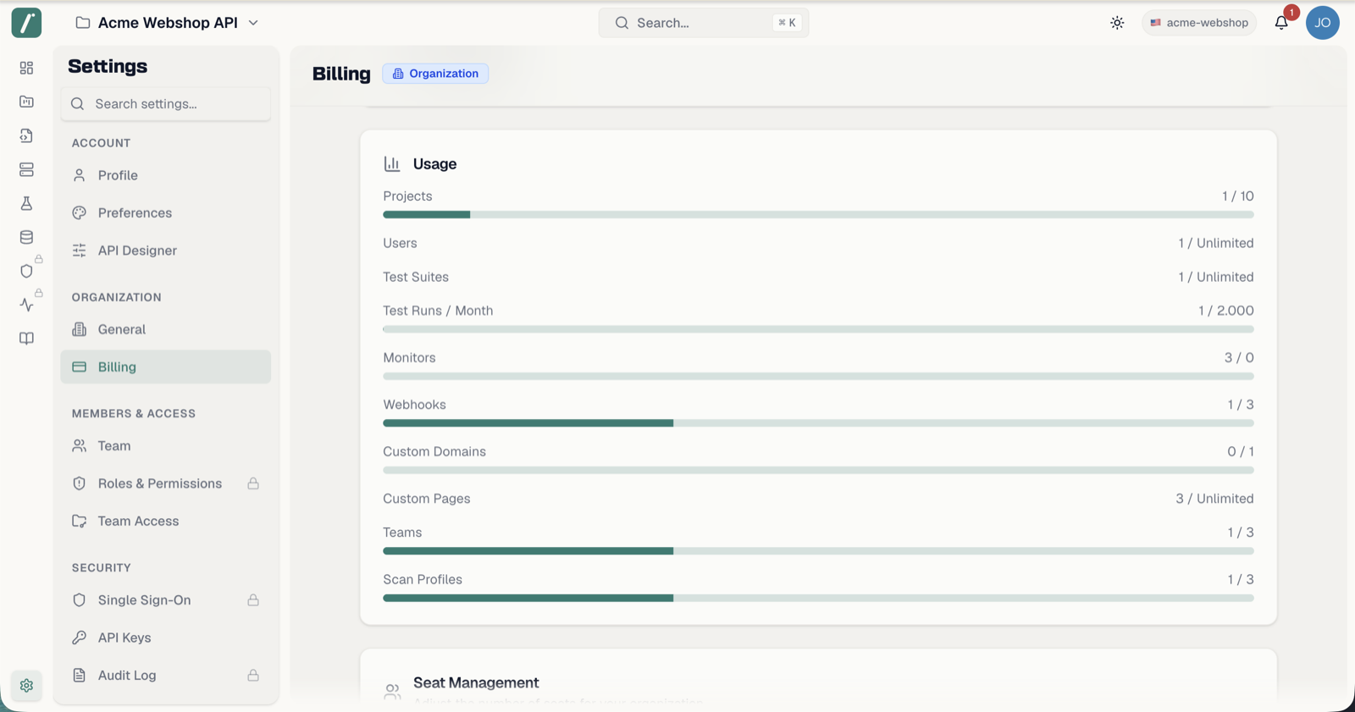Open notifications bell with badge
The height and width of the screenshot is (712, 1355).
(x=1281, y=23)
